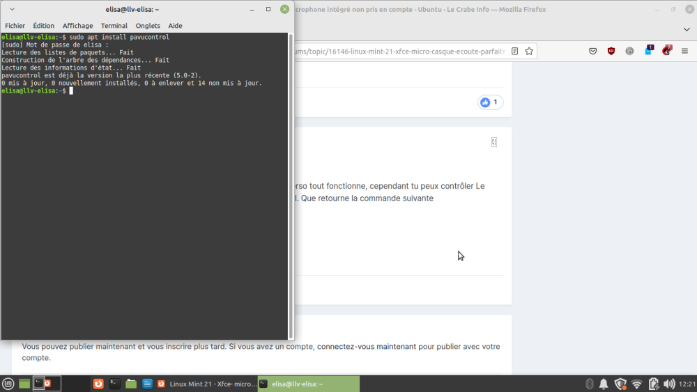Open the terminal Fichier menu
The height and width of the screenshot is (392, 697).
(x=15, y=26)
